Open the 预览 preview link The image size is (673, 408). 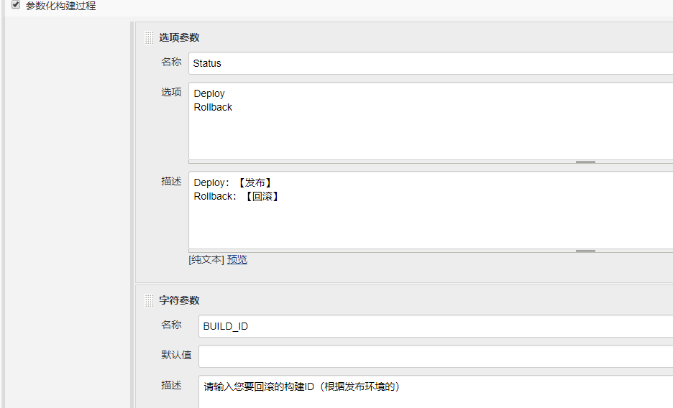(237, 260)
